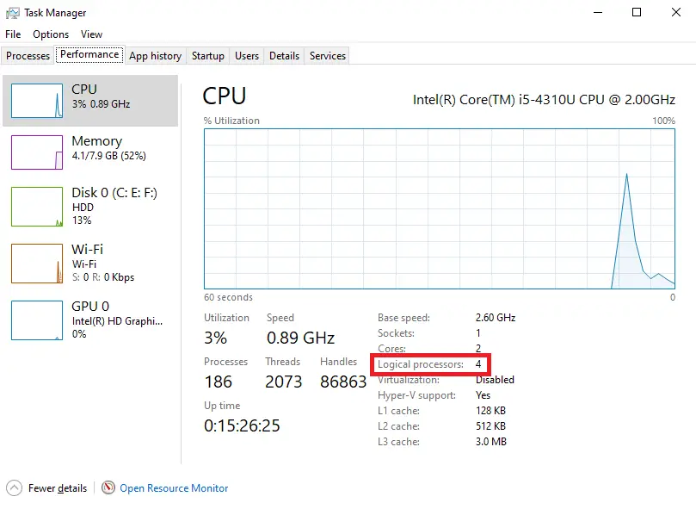Switch to the Startup tab

(x=207, y=55)
